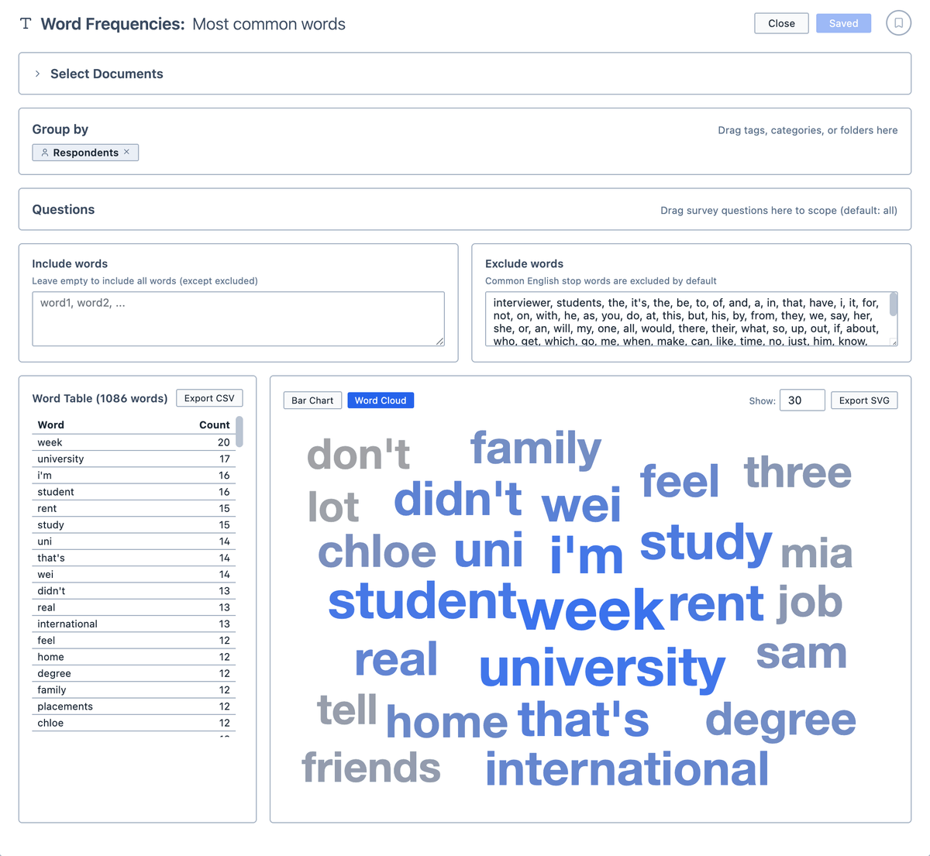Viewport: 930px width, 856px height.
Task: Export the word cloud as SVG
Action: [864, 400]
